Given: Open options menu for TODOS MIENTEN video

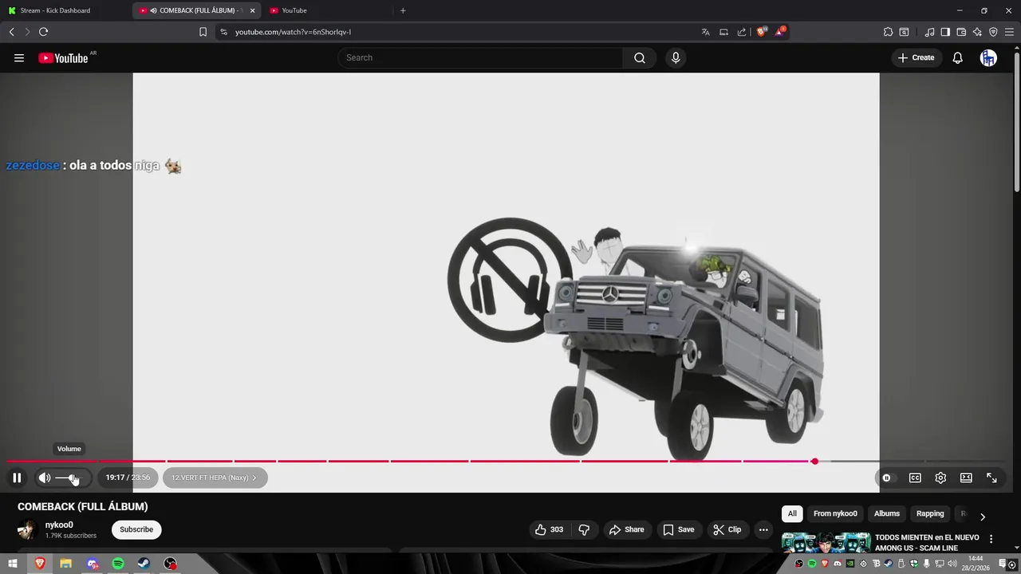Looking at the screenshot, I should [991, 539].
